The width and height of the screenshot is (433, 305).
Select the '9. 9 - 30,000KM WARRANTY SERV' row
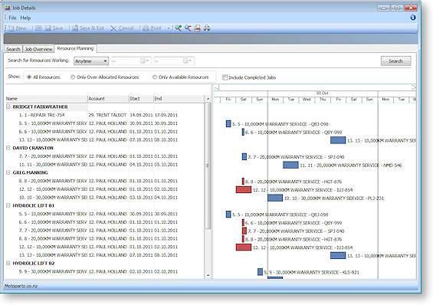point(105,271)
